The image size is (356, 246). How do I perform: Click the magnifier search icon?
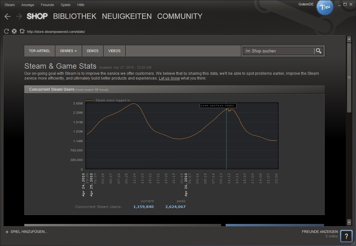click(319, 51)
